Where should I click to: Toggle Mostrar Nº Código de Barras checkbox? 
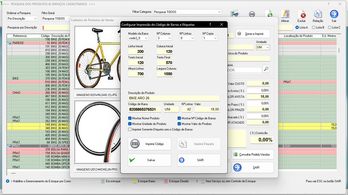point(179,118)
